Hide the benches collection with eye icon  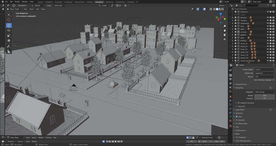pos(268,18)
